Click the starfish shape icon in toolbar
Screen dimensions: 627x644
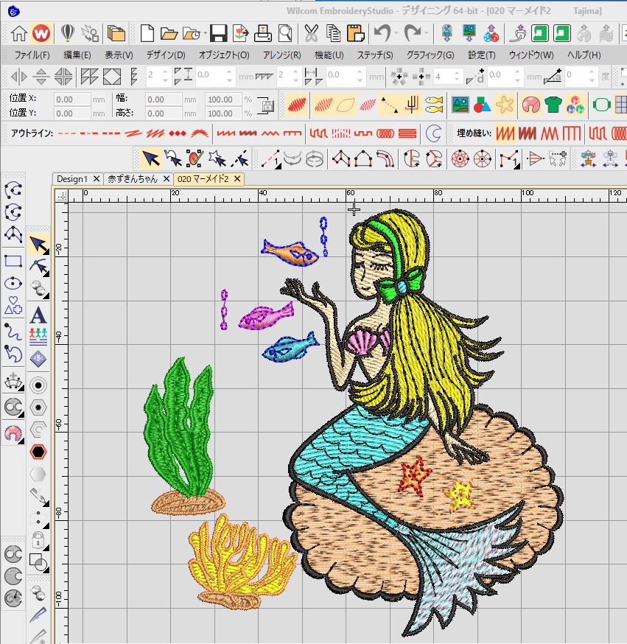click(x=504, y=105)
